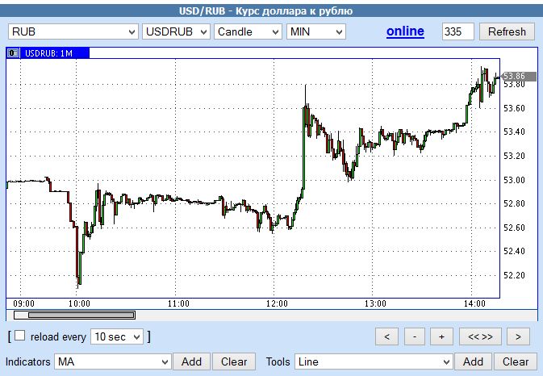This screenshot has width=543, height=376.
Task: Click the 53.86 current price marker
Action: (x=519, y=76)
